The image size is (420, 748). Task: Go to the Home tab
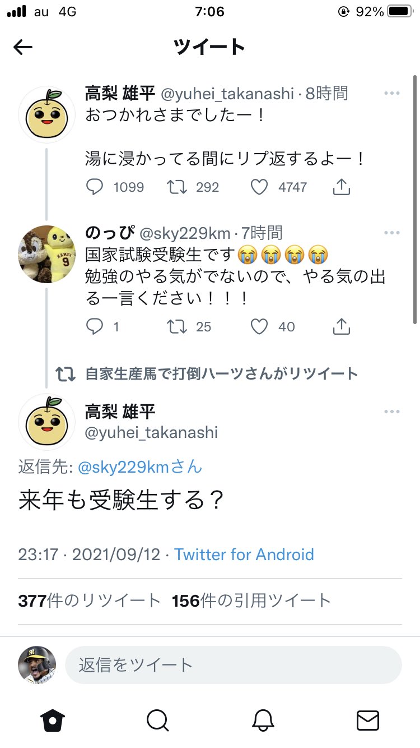[x=52, y=720]
